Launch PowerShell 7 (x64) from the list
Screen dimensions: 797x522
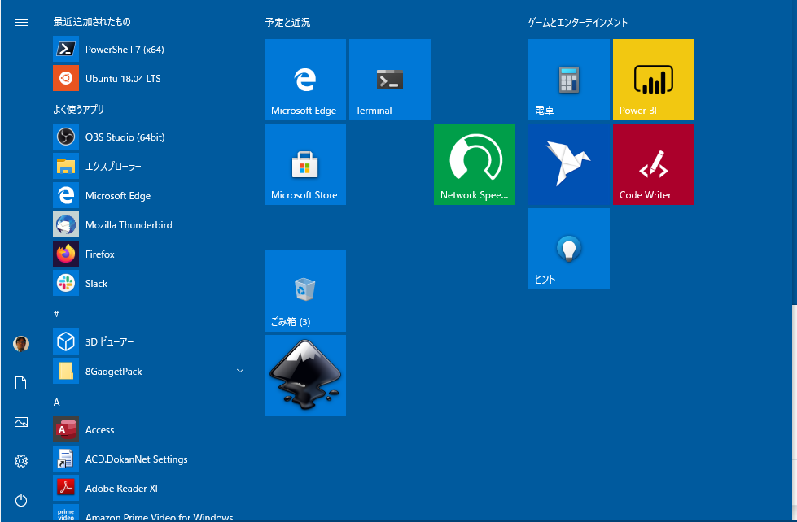pos(150,50)
